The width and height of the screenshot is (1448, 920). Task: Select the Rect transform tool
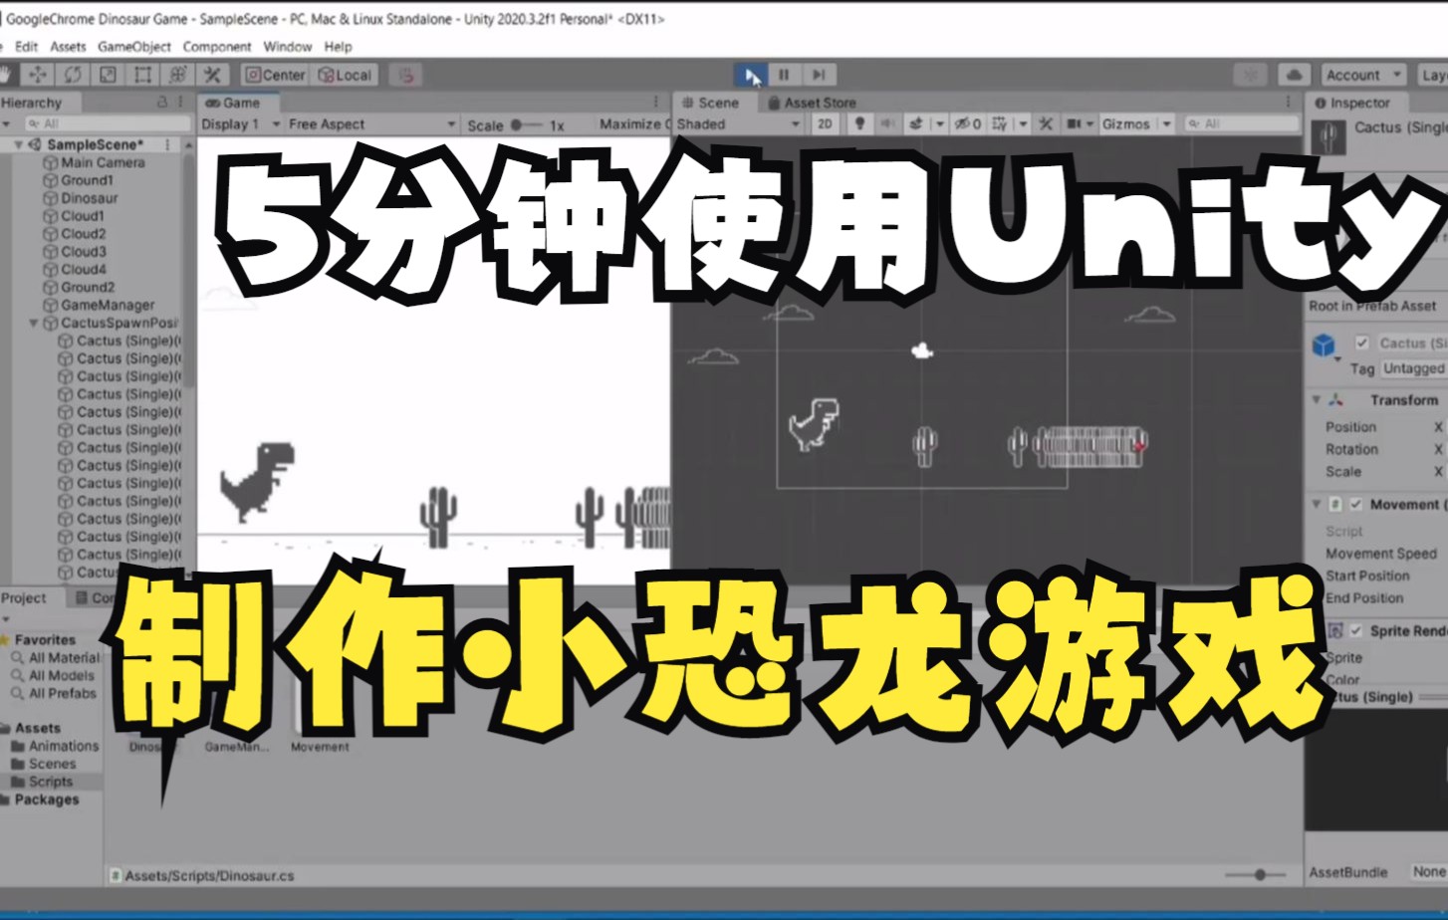[x=142, y=74]
